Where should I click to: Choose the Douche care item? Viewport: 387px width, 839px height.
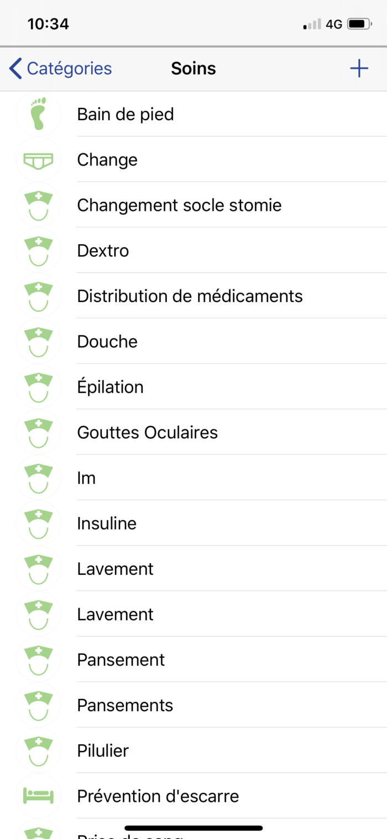[x=193, y=341]
